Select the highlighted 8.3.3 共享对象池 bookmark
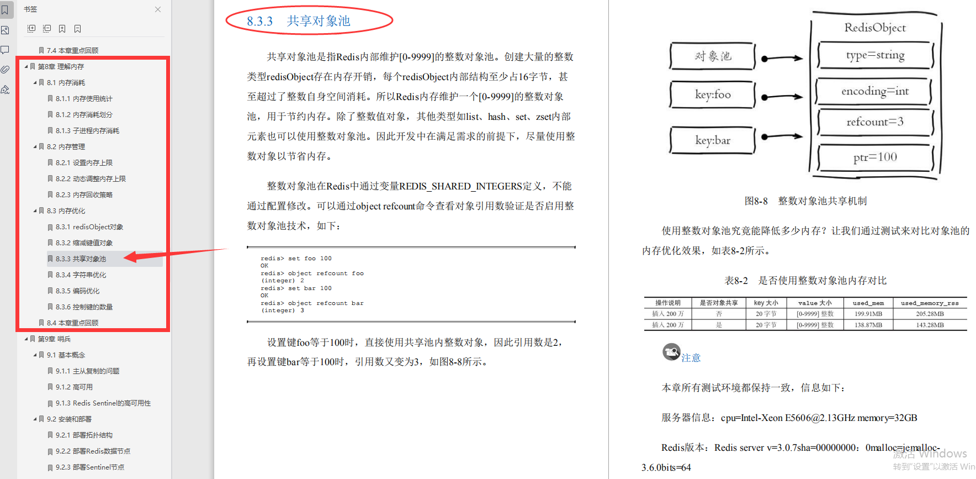976x479 pixels. [81, 259]
